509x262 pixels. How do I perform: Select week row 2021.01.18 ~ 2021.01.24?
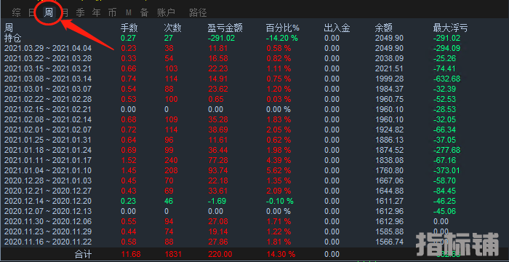[x=48, y=150]
